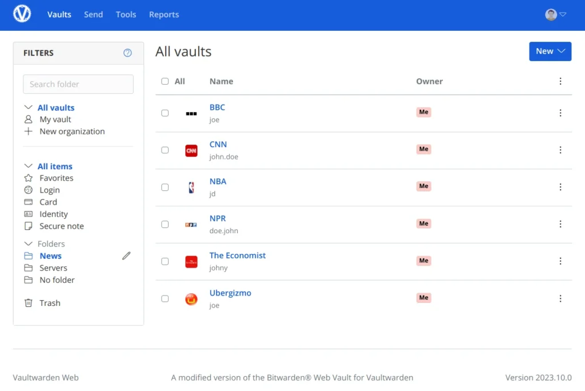Open the Reports menu

164,14
